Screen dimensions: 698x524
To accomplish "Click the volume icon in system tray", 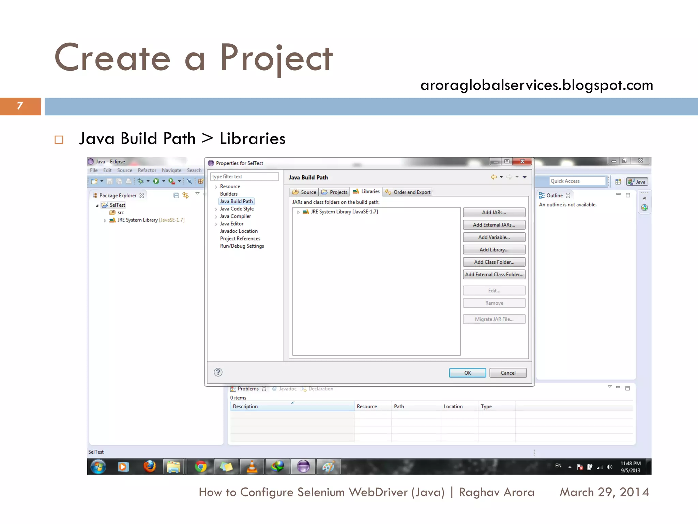I will point(610,467).
